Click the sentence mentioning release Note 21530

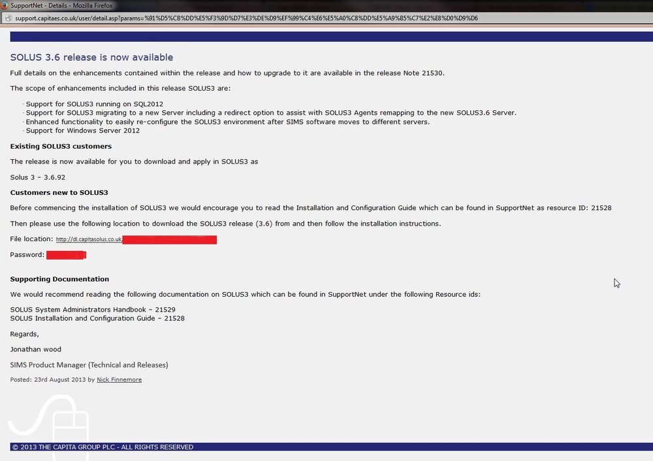tap(227, 73)
